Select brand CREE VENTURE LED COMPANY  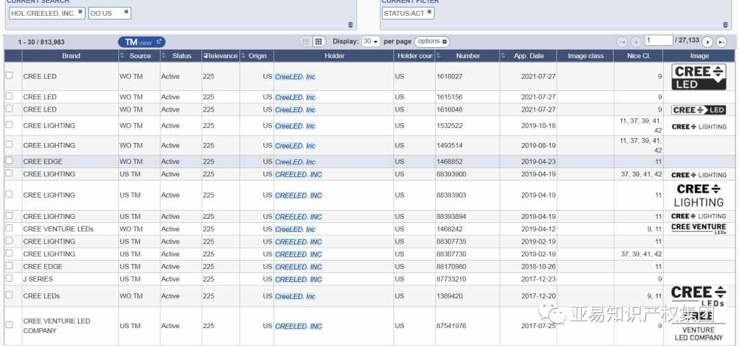pos(57,325)
